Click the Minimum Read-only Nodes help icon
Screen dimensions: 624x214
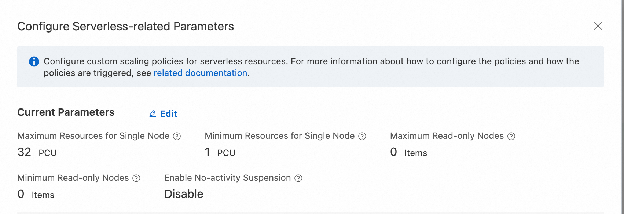tap(136, 178)
